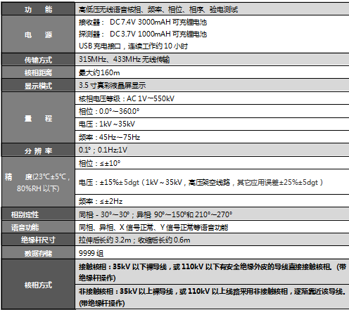Viewport: 349px width, 310px height.
Task: Select 3.5寸真彩液晶屏显示 cell
Action: [212, 85]
